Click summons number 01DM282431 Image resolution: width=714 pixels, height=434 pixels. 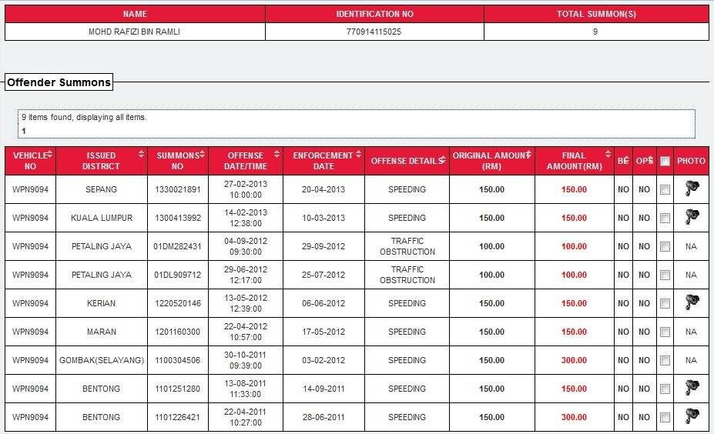tap(178, 246)
